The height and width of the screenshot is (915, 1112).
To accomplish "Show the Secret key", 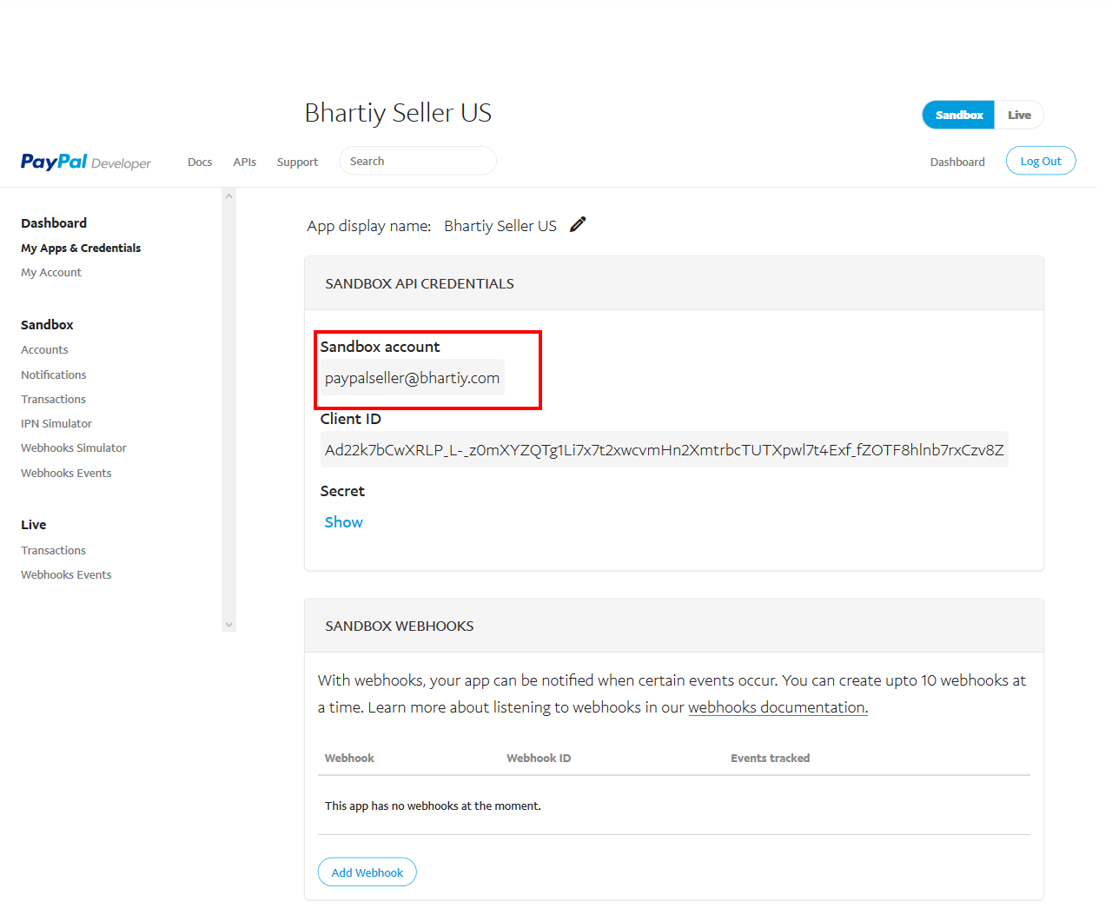I will click(344, 522).
